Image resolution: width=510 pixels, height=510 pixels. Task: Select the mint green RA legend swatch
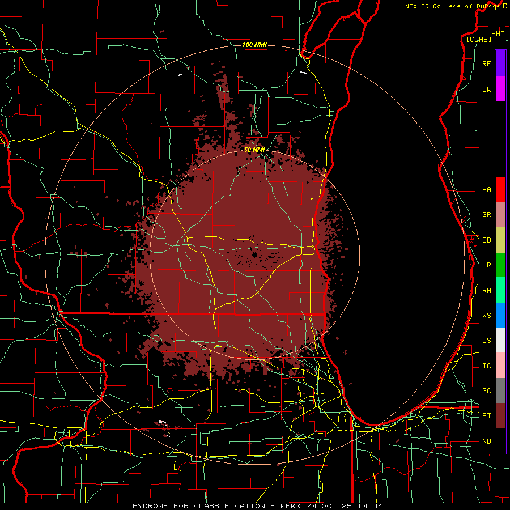coord(500,290)
